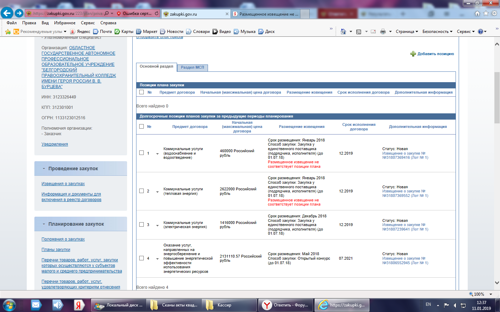Open Yandex browser from the taskbar
500x312 pixels.
267,305
